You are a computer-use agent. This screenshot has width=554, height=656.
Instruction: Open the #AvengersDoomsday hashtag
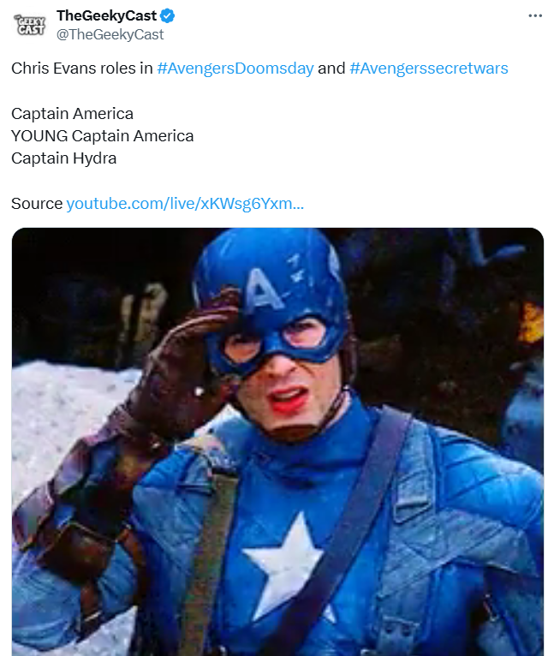(235, 69)
